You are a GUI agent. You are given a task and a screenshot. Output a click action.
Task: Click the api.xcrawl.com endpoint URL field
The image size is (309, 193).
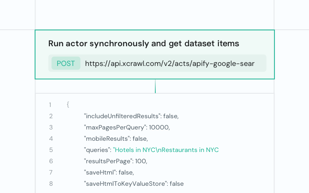coord(169,64)
